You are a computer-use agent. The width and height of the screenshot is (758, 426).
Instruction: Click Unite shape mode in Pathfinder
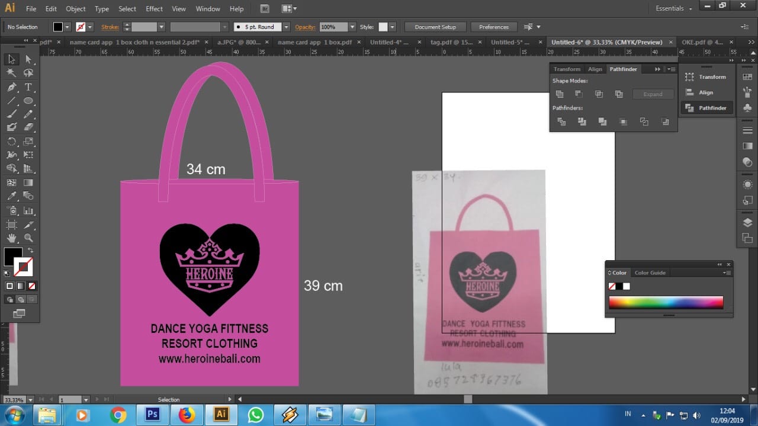point(560,94)
